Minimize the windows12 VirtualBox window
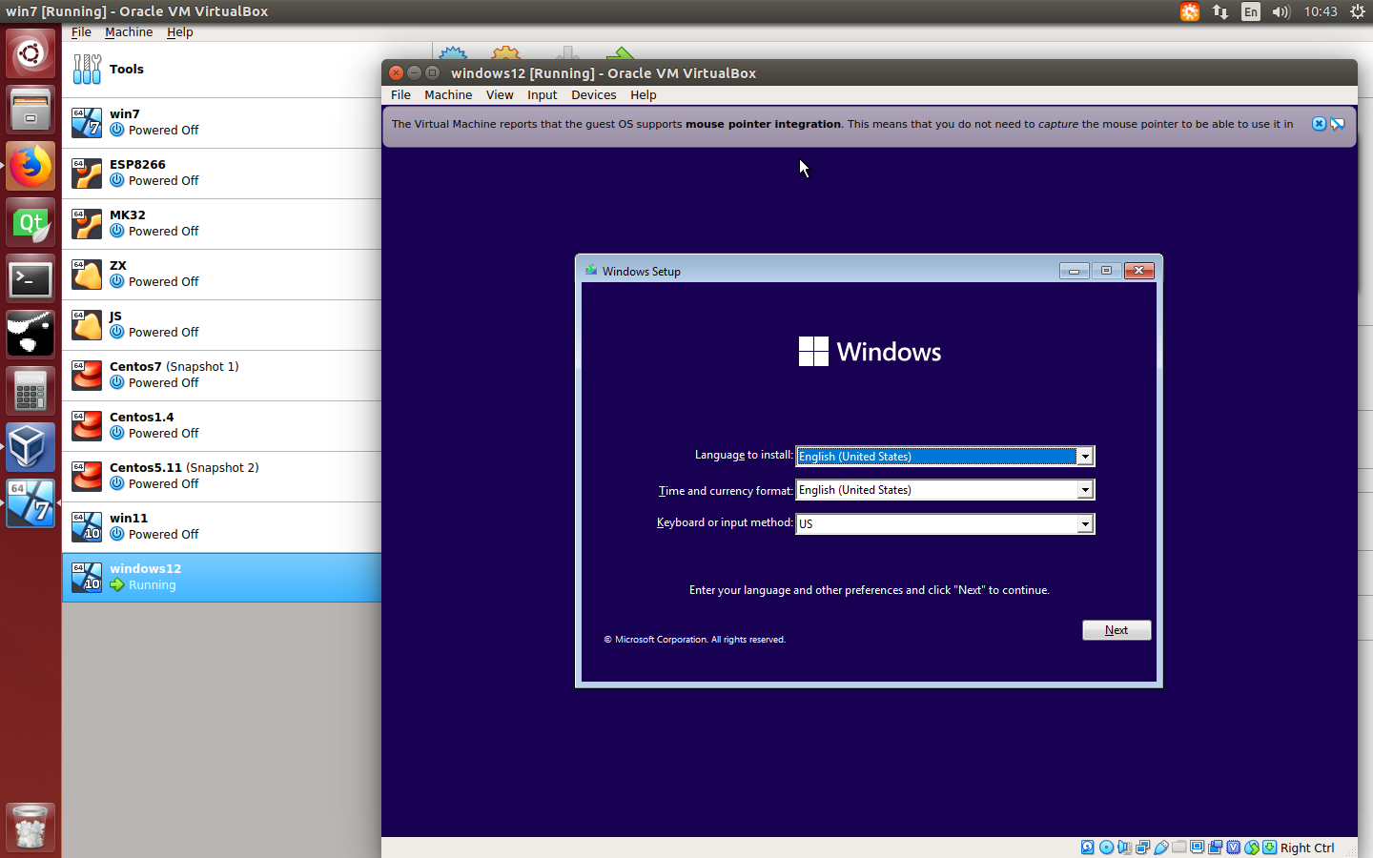This screenshot has width=1373, height=858. (x=414, y=72)
